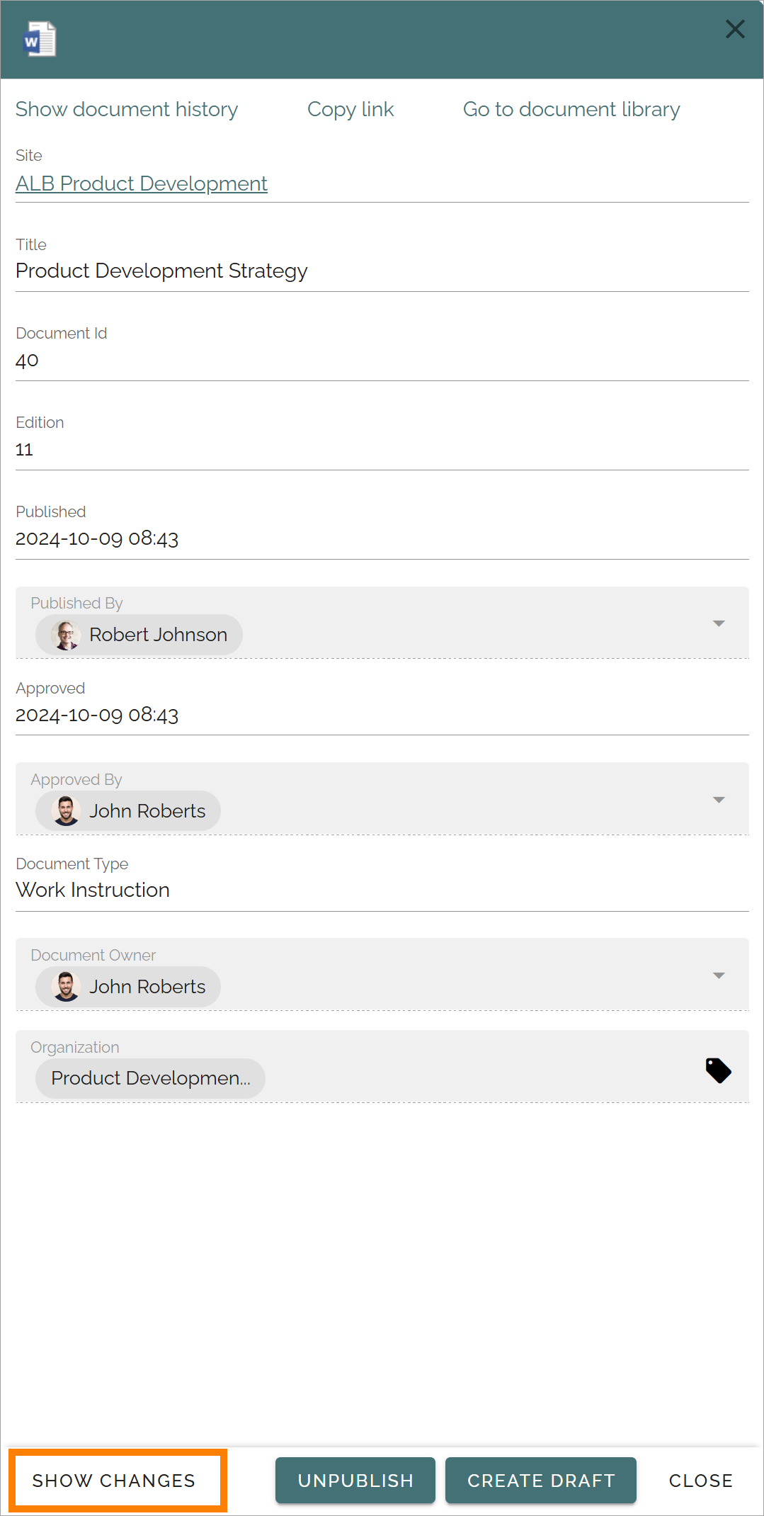Click the Organization tag icon
Viewport: 764px width, 1516px height.
point(718,1070)
